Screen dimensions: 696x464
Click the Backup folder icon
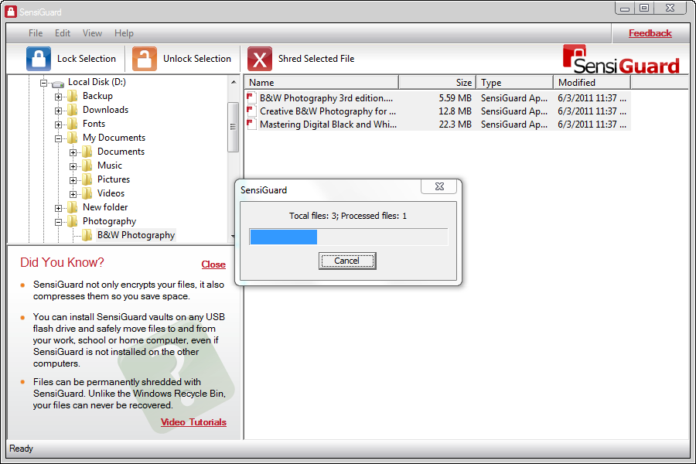point(73,96)
